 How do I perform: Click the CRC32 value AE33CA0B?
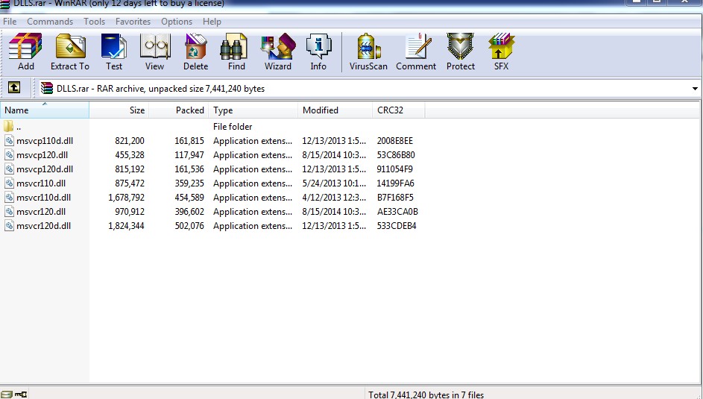pyautogui.click(x=397, y=212)
